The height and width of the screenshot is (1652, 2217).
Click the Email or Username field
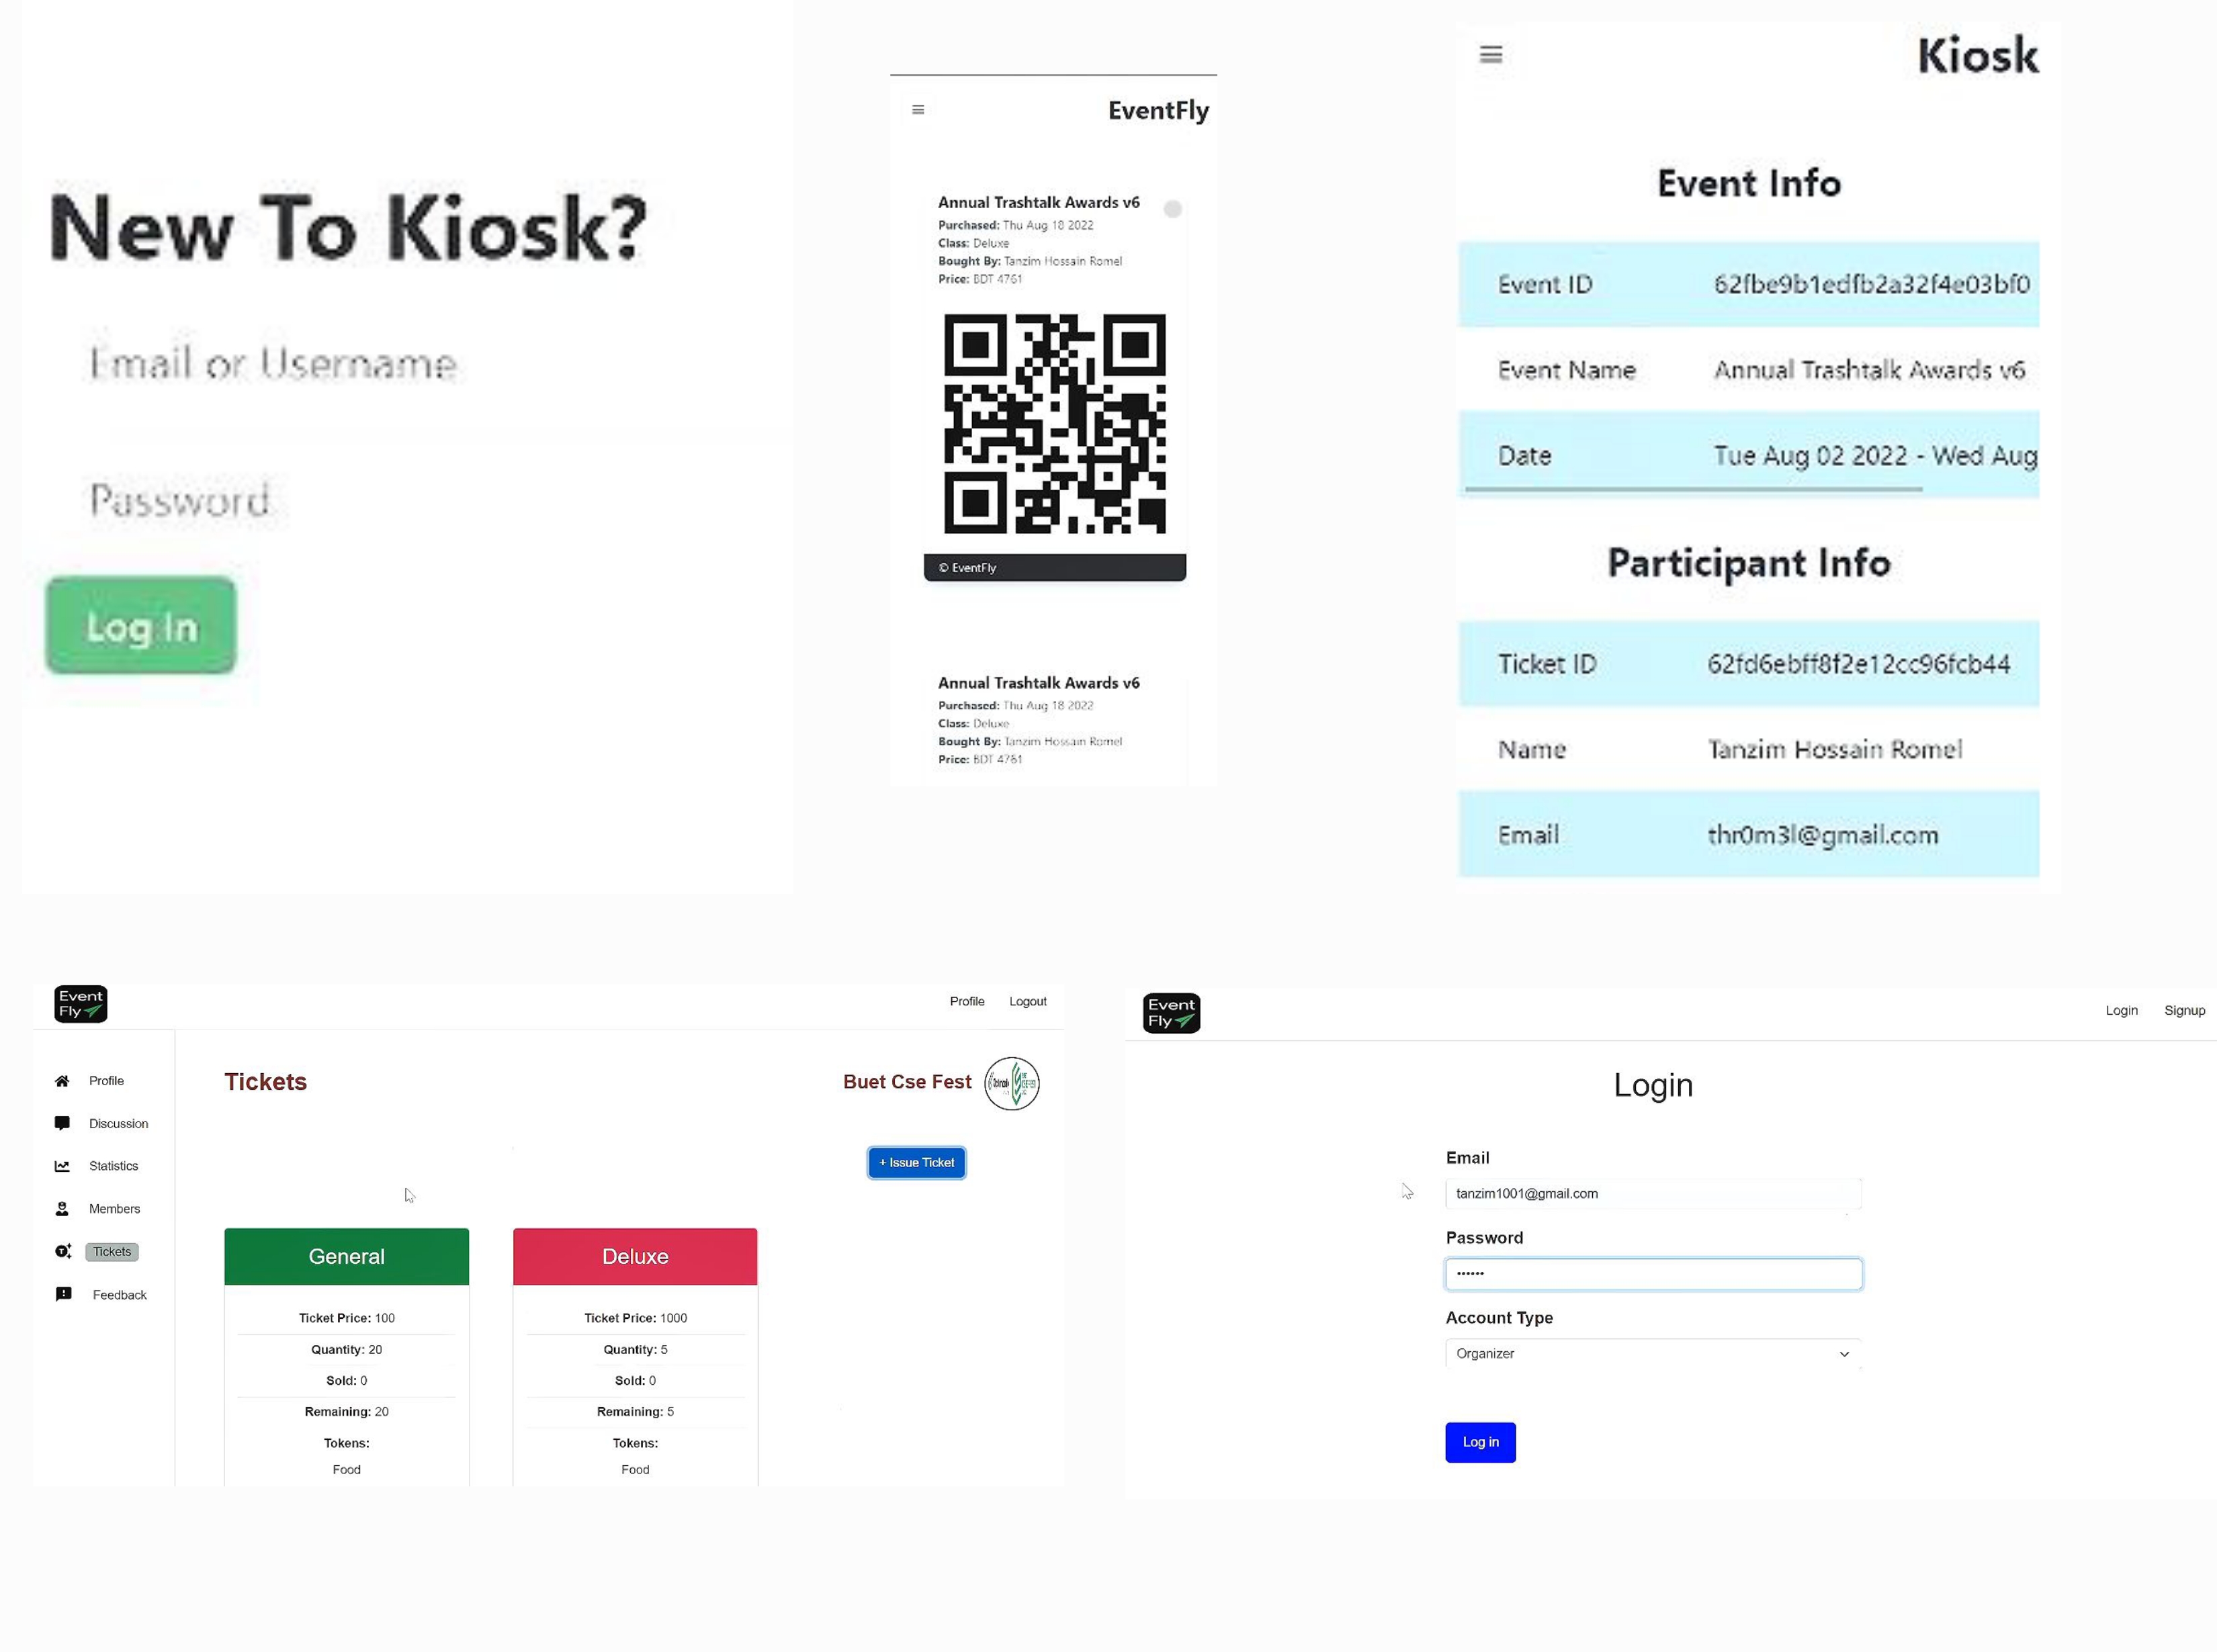tap(420, 364)
